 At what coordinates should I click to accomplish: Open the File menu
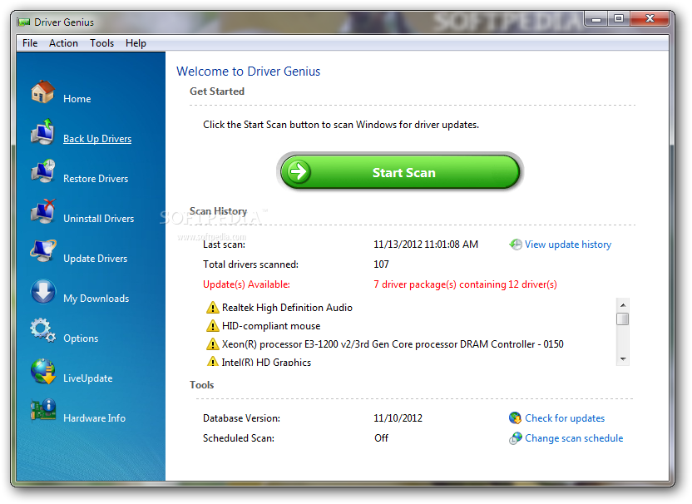[30, 43]
